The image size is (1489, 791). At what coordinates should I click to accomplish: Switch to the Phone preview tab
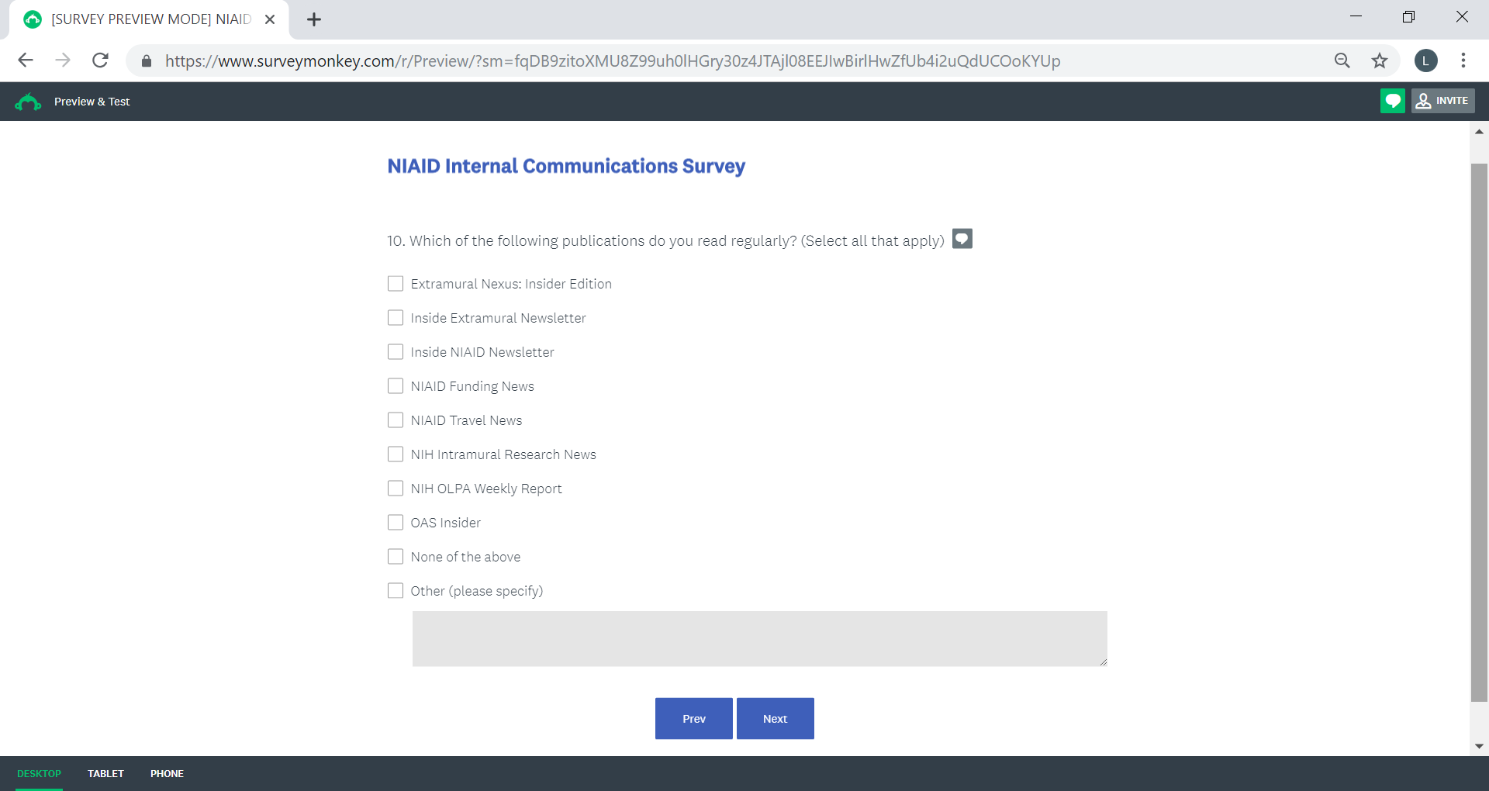[167, 773]
